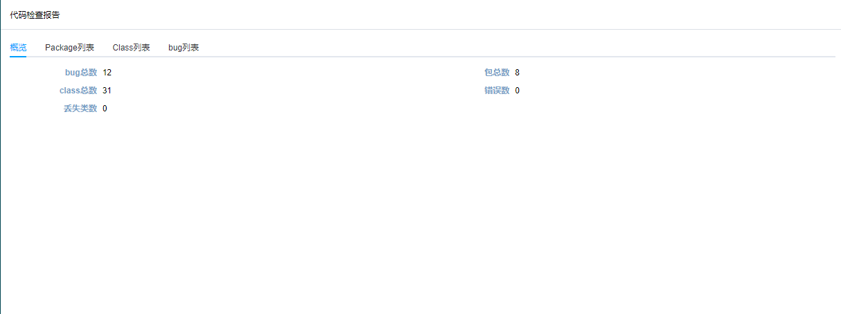Select the missing classes value 0
This screenshot has width=841, height=314.
pyautogui.click(x=105, y=109)
